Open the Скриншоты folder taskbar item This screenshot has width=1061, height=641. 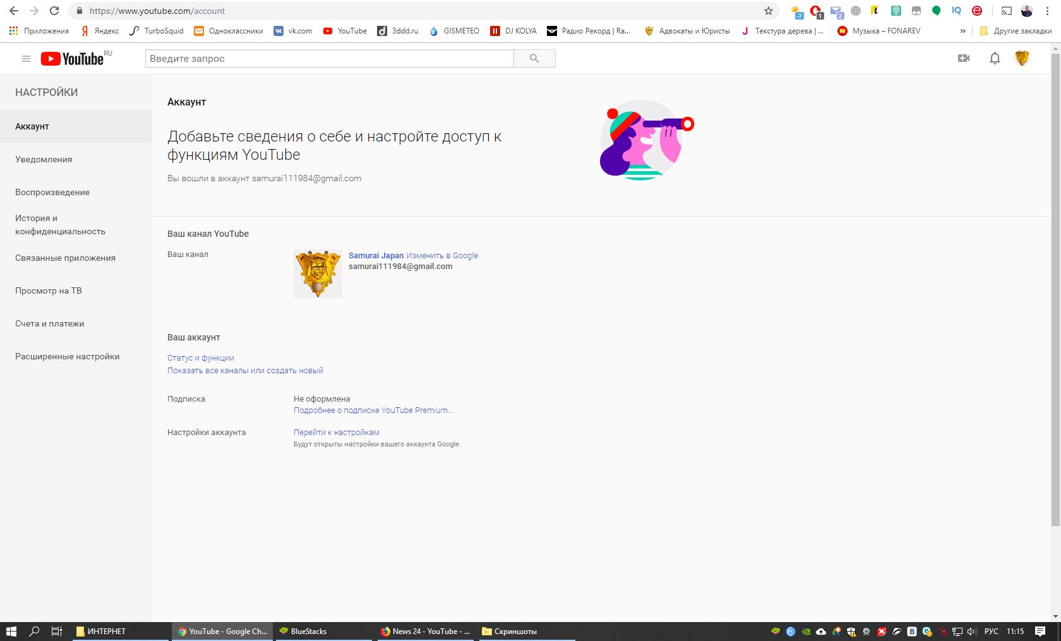(x=525, y=631)
